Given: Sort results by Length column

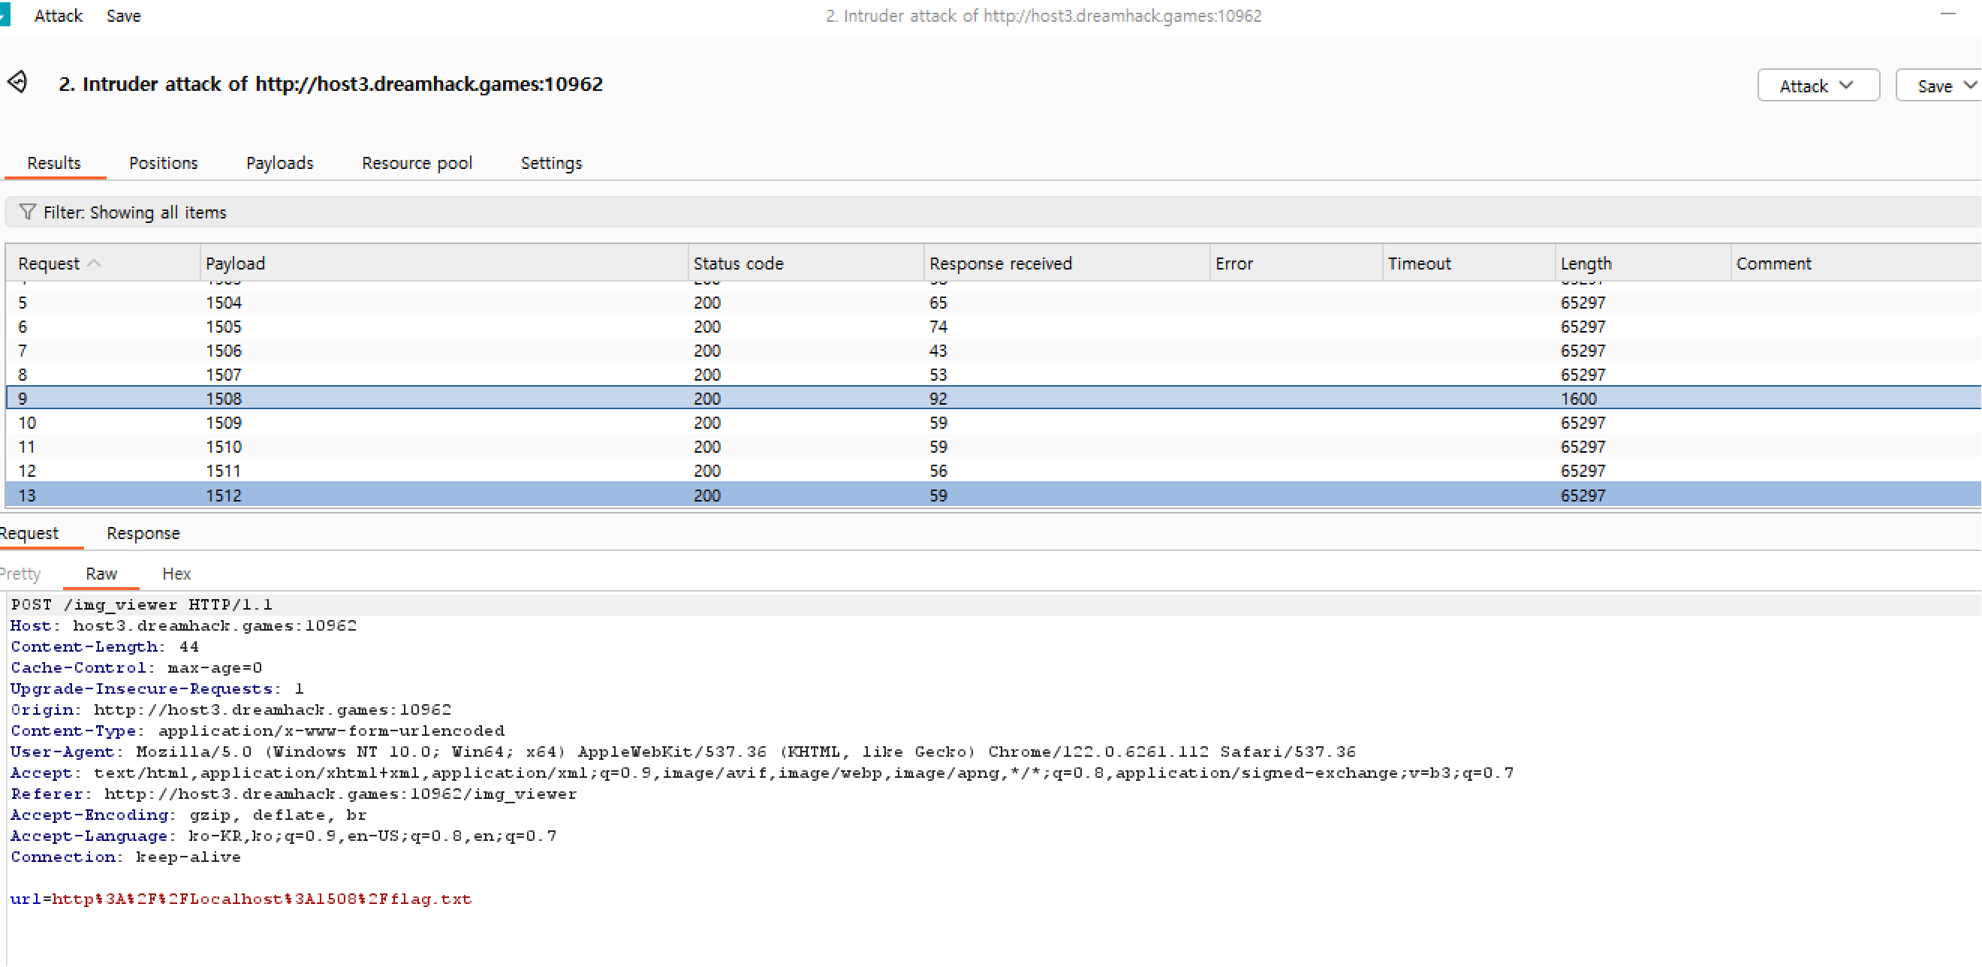Looking at the screenshot, I should point(1585,263).
